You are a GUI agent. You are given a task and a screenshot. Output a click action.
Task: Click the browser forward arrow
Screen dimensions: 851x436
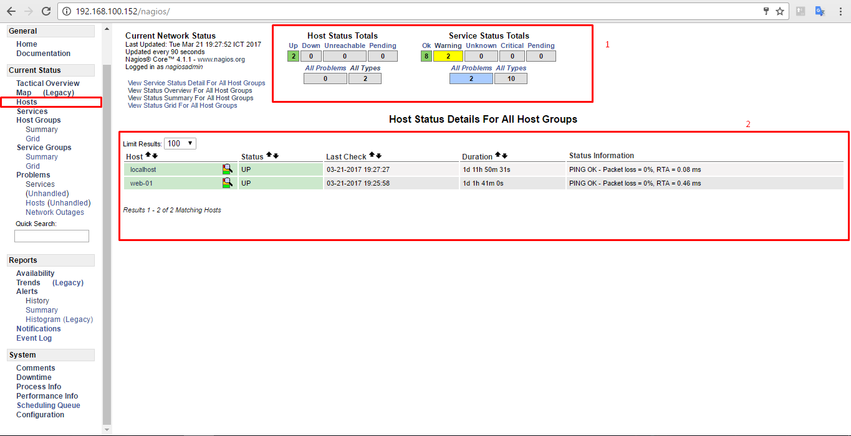click(x=29, y=11)
